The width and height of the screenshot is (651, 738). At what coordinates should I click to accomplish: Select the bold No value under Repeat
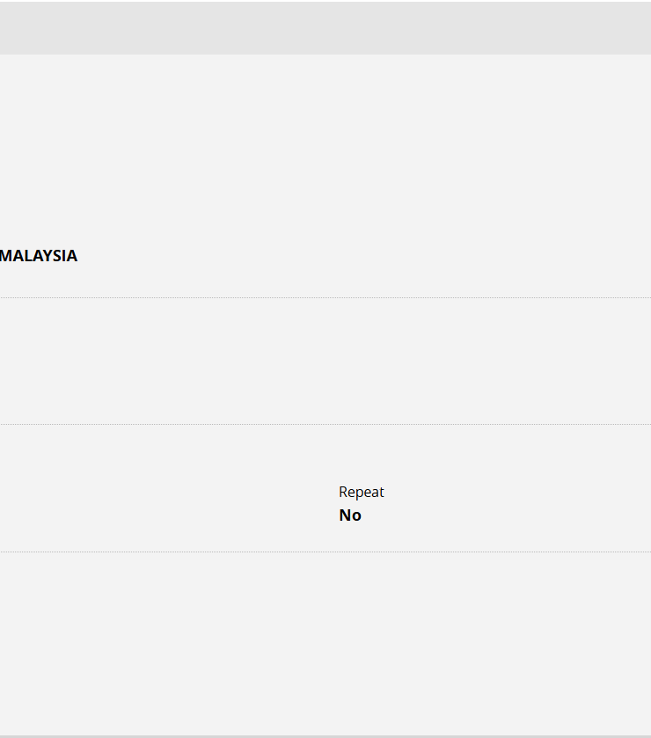point(350,515)
